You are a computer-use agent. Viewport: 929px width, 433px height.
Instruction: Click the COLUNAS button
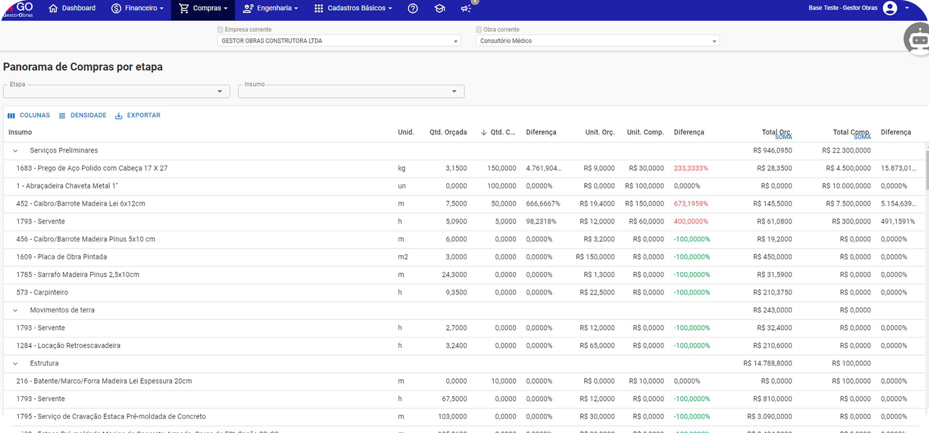point(29,116)
